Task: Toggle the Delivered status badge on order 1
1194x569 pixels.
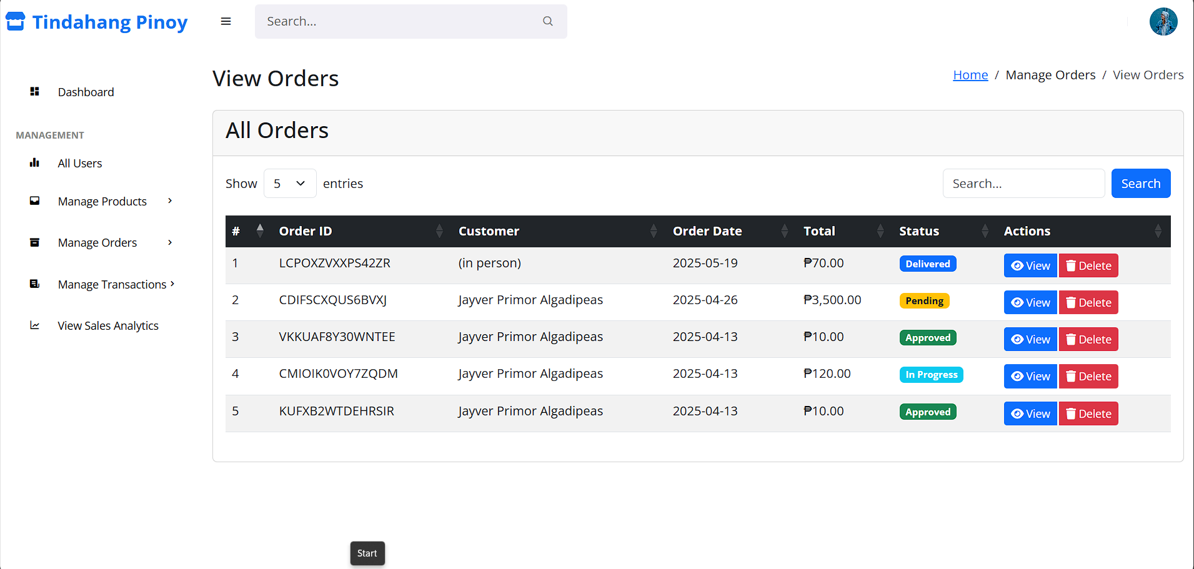Action: (x=927, y=263)
